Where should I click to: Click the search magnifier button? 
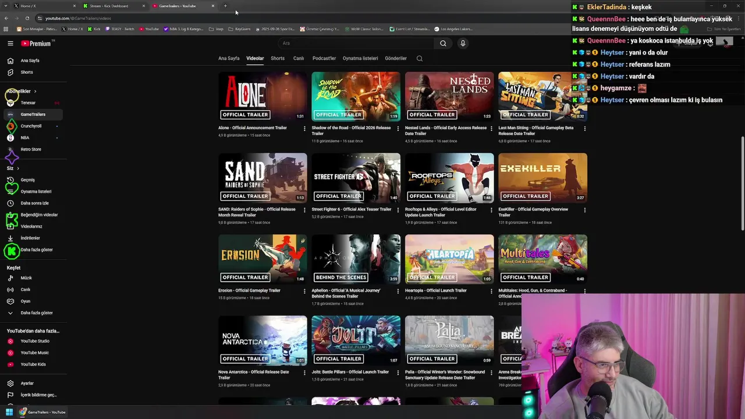[443, 43]
